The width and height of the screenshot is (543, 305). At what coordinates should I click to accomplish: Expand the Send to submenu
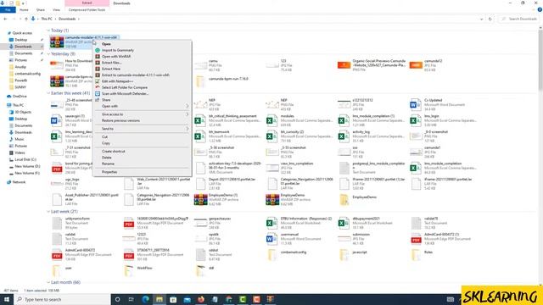coord(143,129)
